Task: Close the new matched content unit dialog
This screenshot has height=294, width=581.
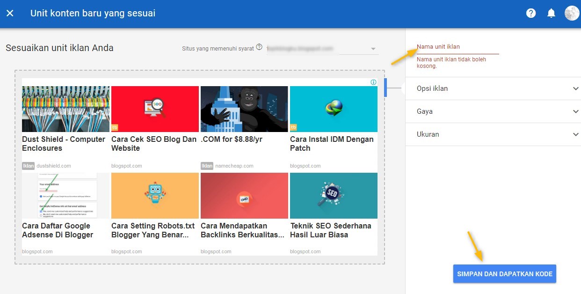Action: pyautogui.click(x=10, y=13)
